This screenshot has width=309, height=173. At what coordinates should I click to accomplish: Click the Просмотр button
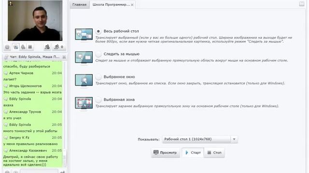tap(165, 153)
